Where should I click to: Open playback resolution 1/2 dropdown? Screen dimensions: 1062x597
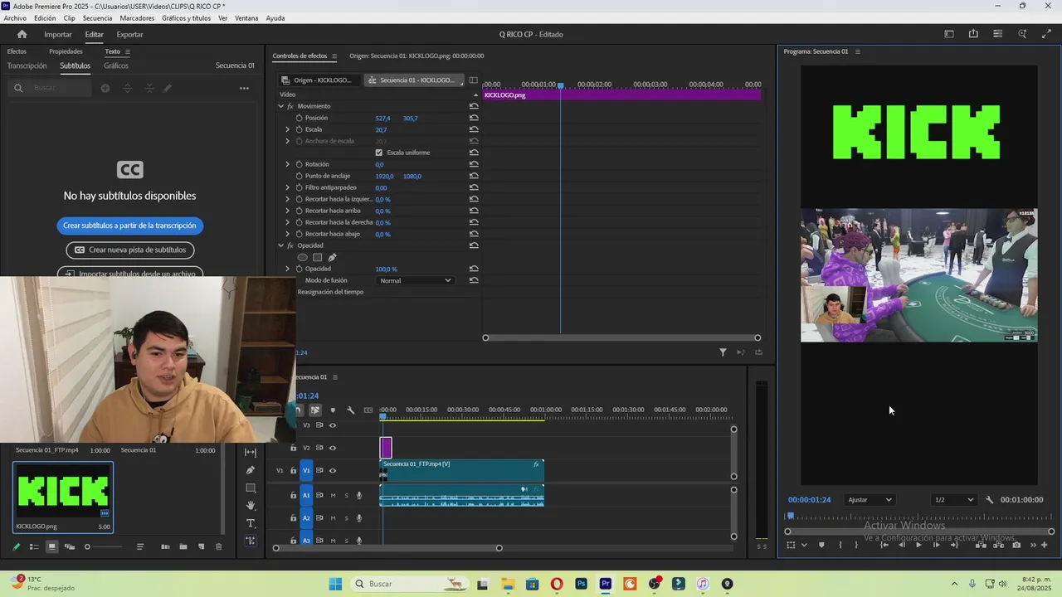click(x=952, y=500)
